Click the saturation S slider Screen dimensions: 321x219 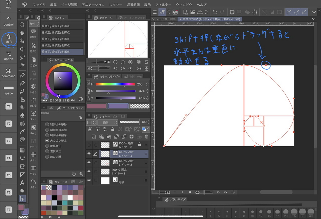tap(115, 91)
